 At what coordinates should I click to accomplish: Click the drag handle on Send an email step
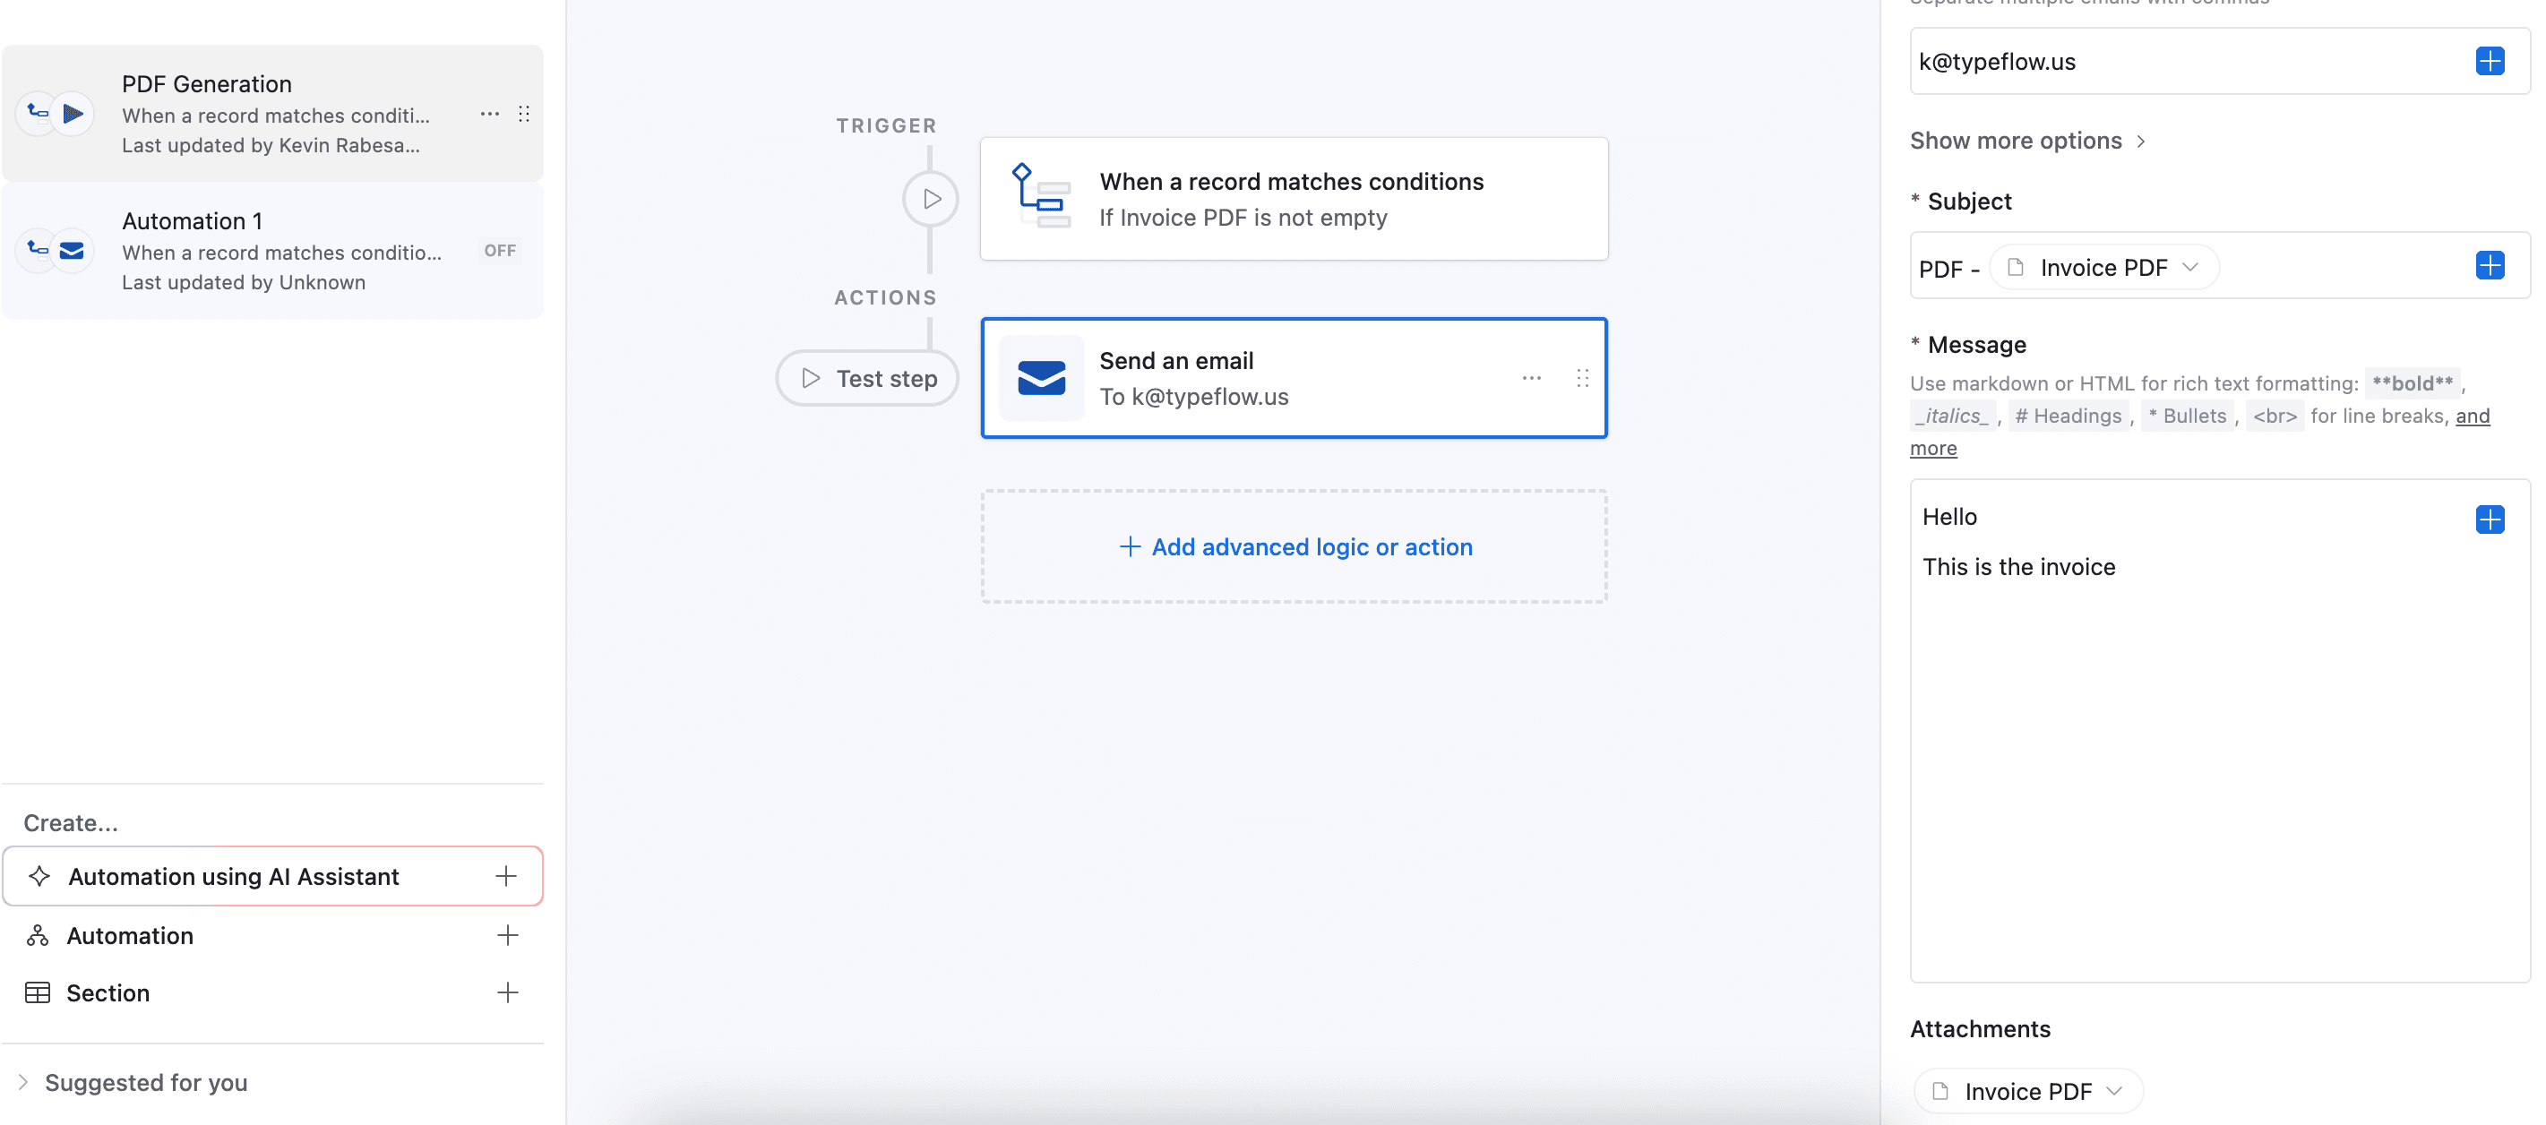[x=1582, y=378]
